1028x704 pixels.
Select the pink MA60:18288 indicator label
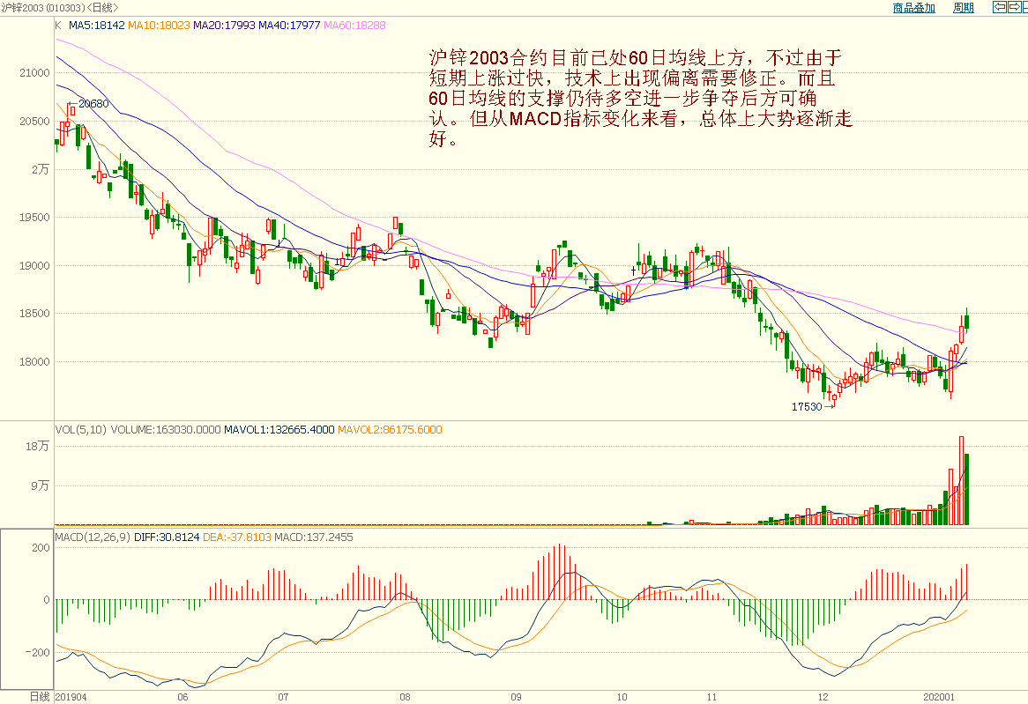(x=355, y=26)
